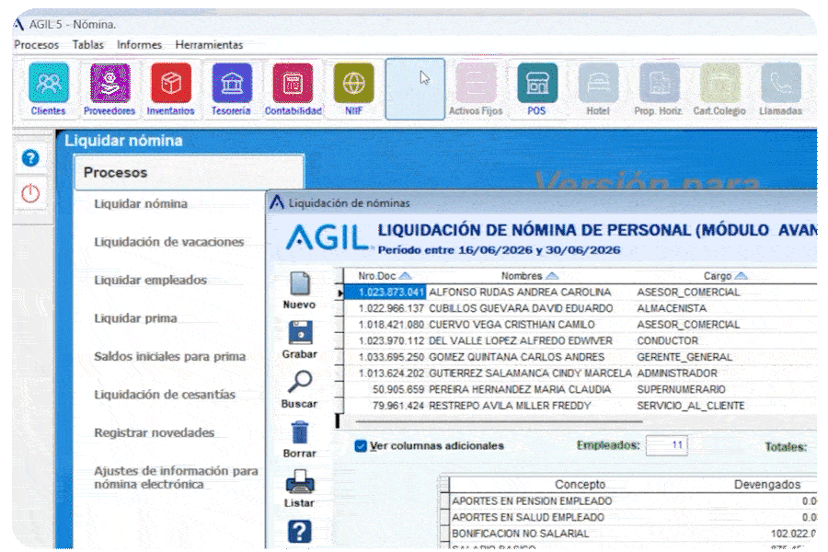Select row PEREIRA HERNANDEZ MARIA CLAUDIA
This screenshot has width=828, height=552.
[580, 390]
